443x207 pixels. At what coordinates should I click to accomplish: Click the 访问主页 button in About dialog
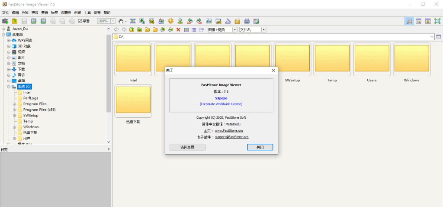(x=187, y=147)
